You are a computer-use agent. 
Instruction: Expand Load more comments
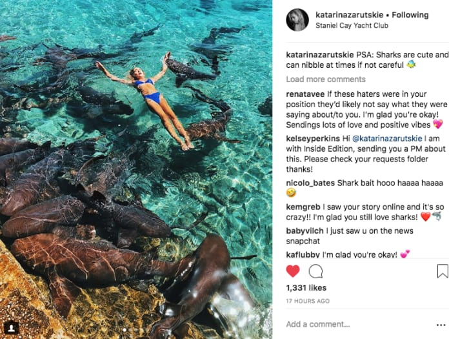pyautogui.click(x=326, y=79)
